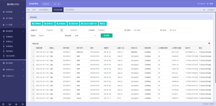Click the tabs scroll-right double arrow icon

(x=204, y=10)
